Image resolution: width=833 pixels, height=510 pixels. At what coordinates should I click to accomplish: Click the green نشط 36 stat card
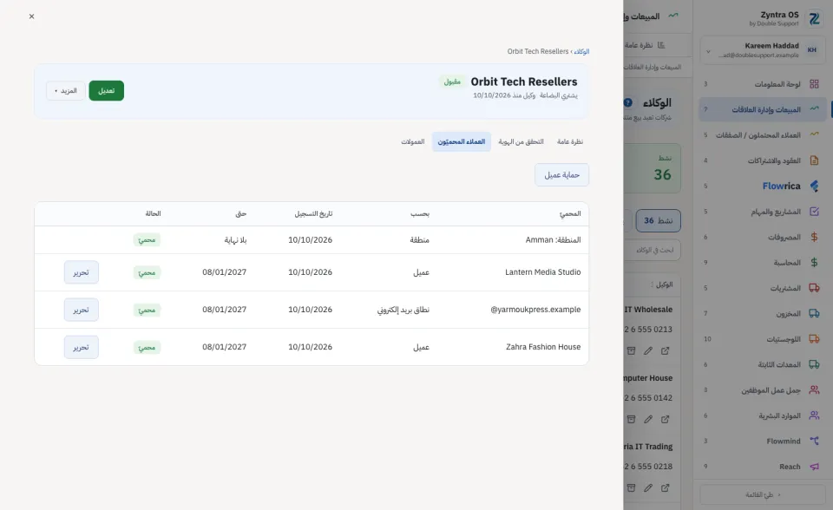coord(653,168)
